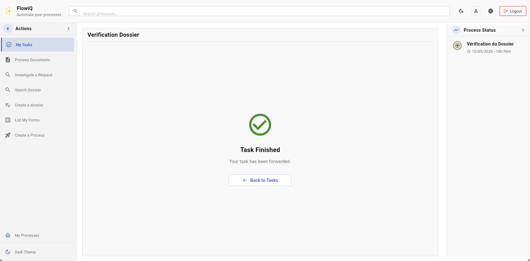The width and height of the screenshot is (530, 261).
Task: Click the 15/05/2026 - 18h:56m timestamp
Action: 491,52
